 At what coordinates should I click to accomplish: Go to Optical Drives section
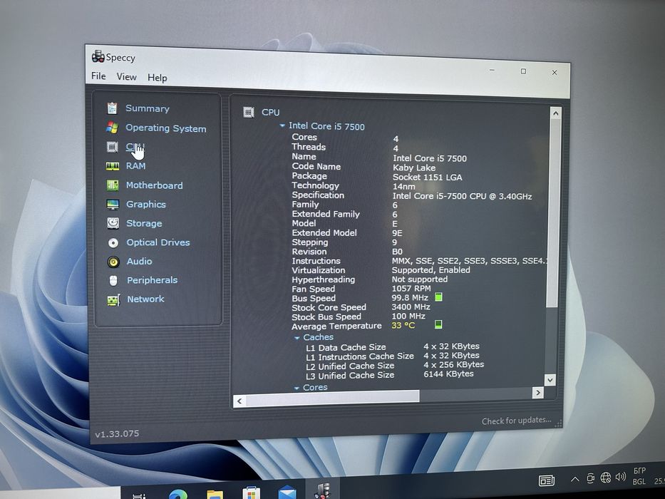(158, 242)
